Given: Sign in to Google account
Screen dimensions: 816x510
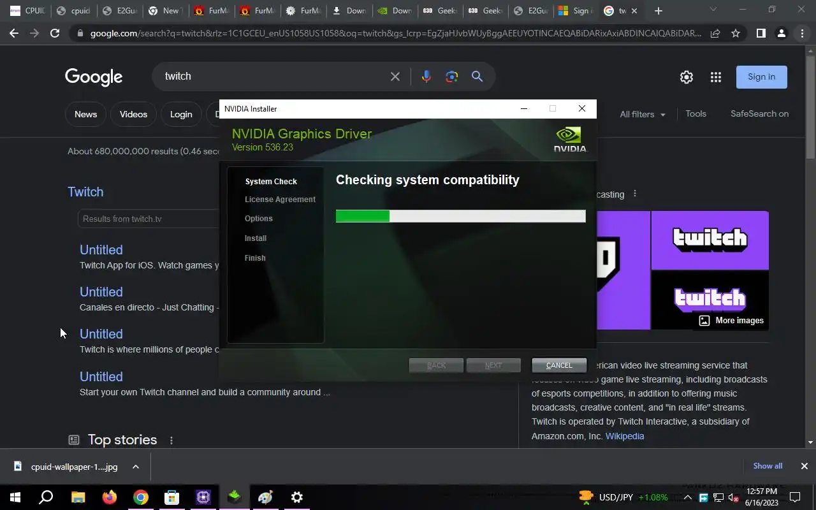Looking at the screenshot, I should (762, 76).
